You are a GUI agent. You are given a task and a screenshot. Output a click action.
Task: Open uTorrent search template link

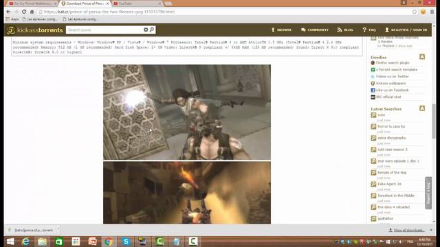tap(397, 69)
